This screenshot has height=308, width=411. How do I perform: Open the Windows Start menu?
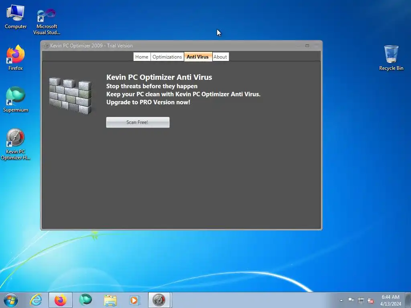tap(11, 300)
